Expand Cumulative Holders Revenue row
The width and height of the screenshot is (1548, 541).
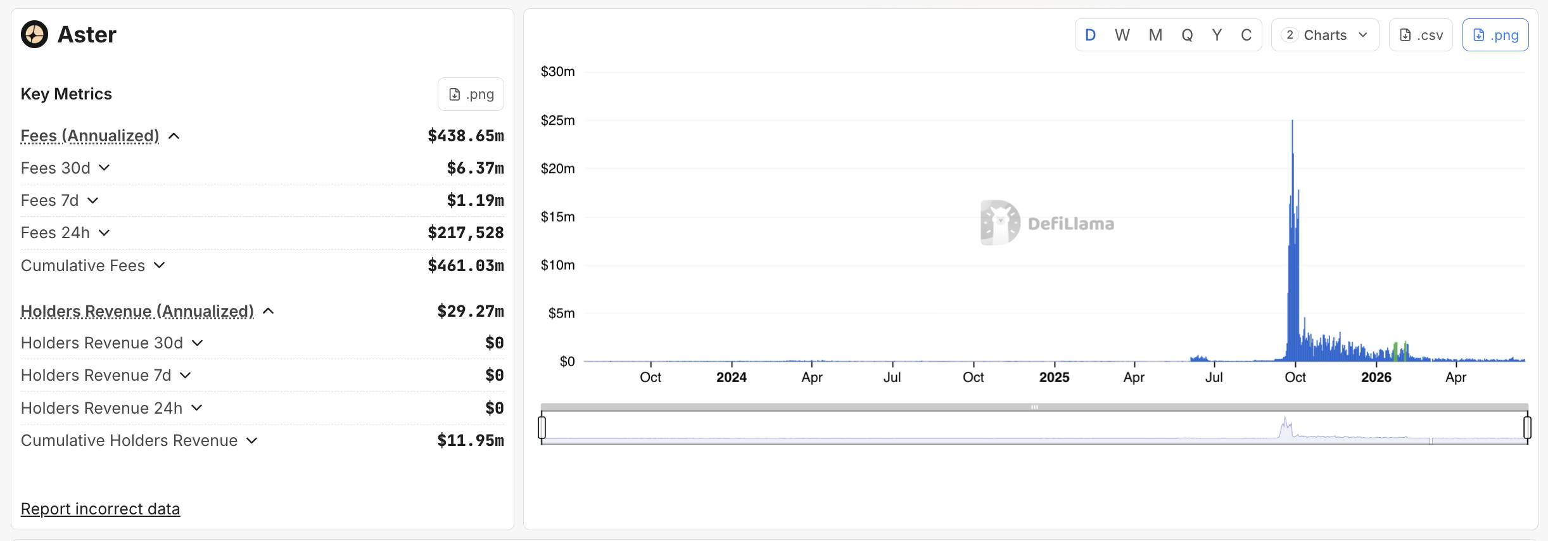click(x=252, y=440)
